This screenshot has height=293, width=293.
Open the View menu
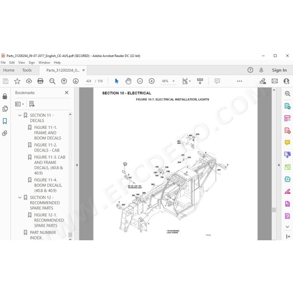click(x=21, y=62)
